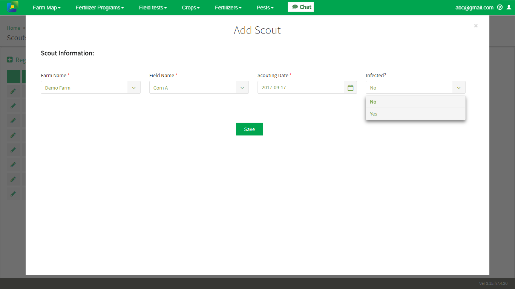The width and height of the screenshot is (515, 289).
Task: Click the 'Scout Information:' heading
Action: tap(67, 53)
